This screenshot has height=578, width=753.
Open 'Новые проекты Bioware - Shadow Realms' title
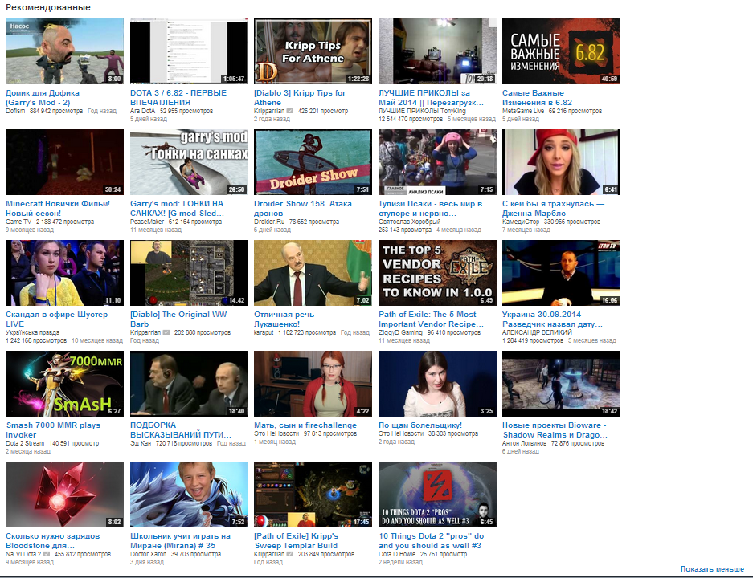point(555,429)
